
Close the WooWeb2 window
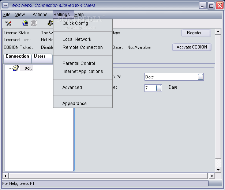coord(220,5)
